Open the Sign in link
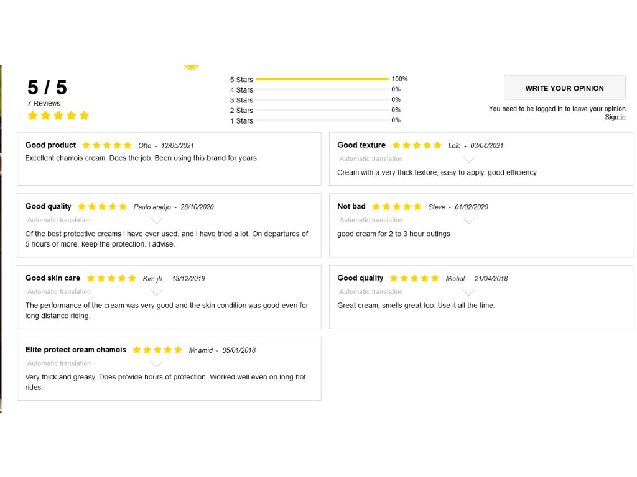 coord(615,117)
